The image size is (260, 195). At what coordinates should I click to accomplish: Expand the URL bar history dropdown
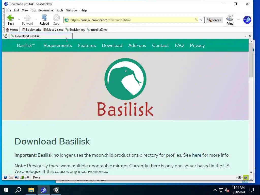tap(201, 20)
